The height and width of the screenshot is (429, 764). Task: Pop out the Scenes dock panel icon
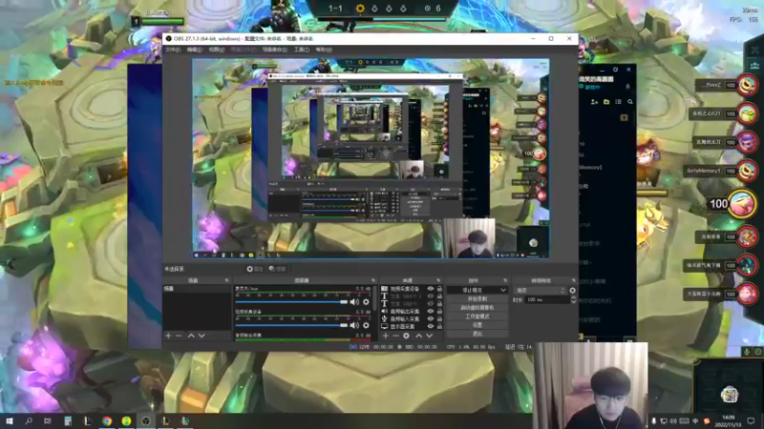pos(226,280)
